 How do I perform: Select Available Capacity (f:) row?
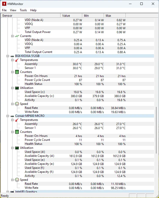89,172
